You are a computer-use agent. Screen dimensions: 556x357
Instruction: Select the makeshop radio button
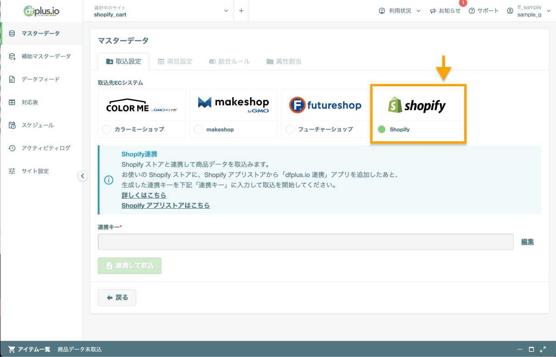pyautogui.click(x=198, y=129)
